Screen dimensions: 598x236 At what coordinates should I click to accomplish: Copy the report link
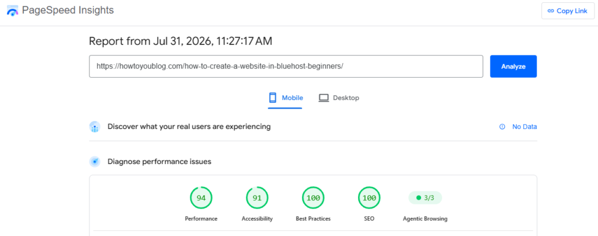(x=568, y=11)
